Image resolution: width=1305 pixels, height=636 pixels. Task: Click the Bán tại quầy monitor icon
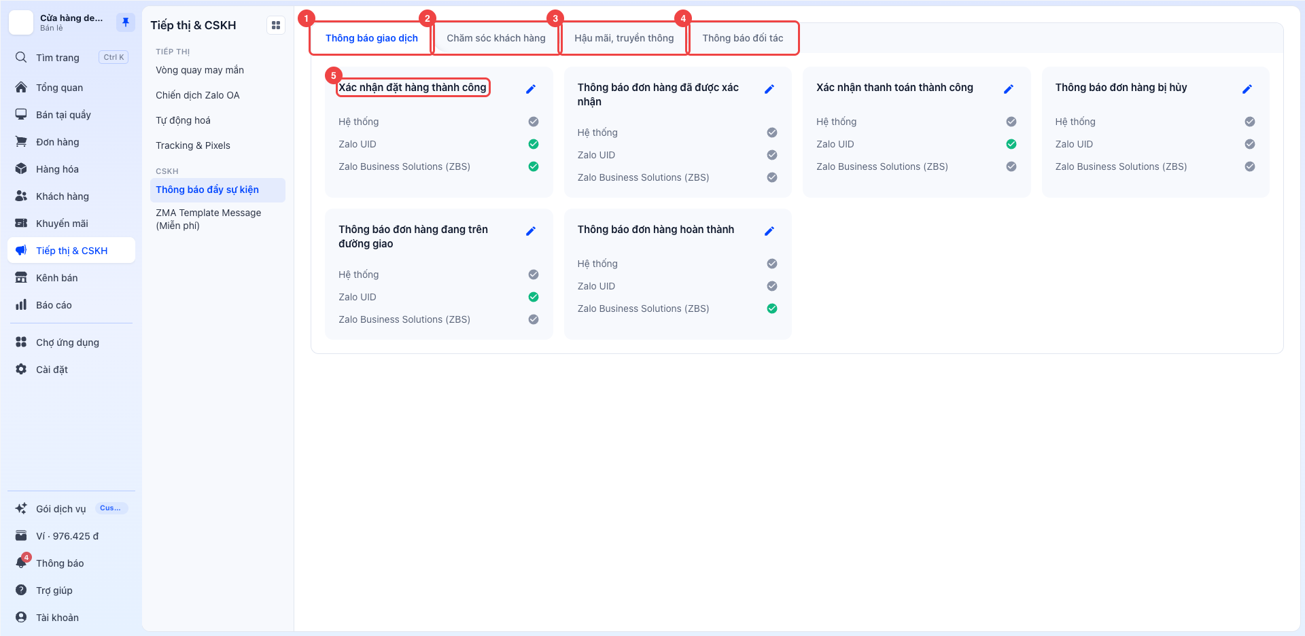coord(21,114)
